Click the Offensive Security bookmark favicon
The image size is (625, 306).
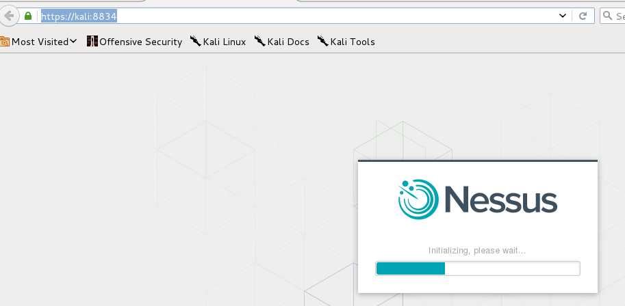click(92, 41)
